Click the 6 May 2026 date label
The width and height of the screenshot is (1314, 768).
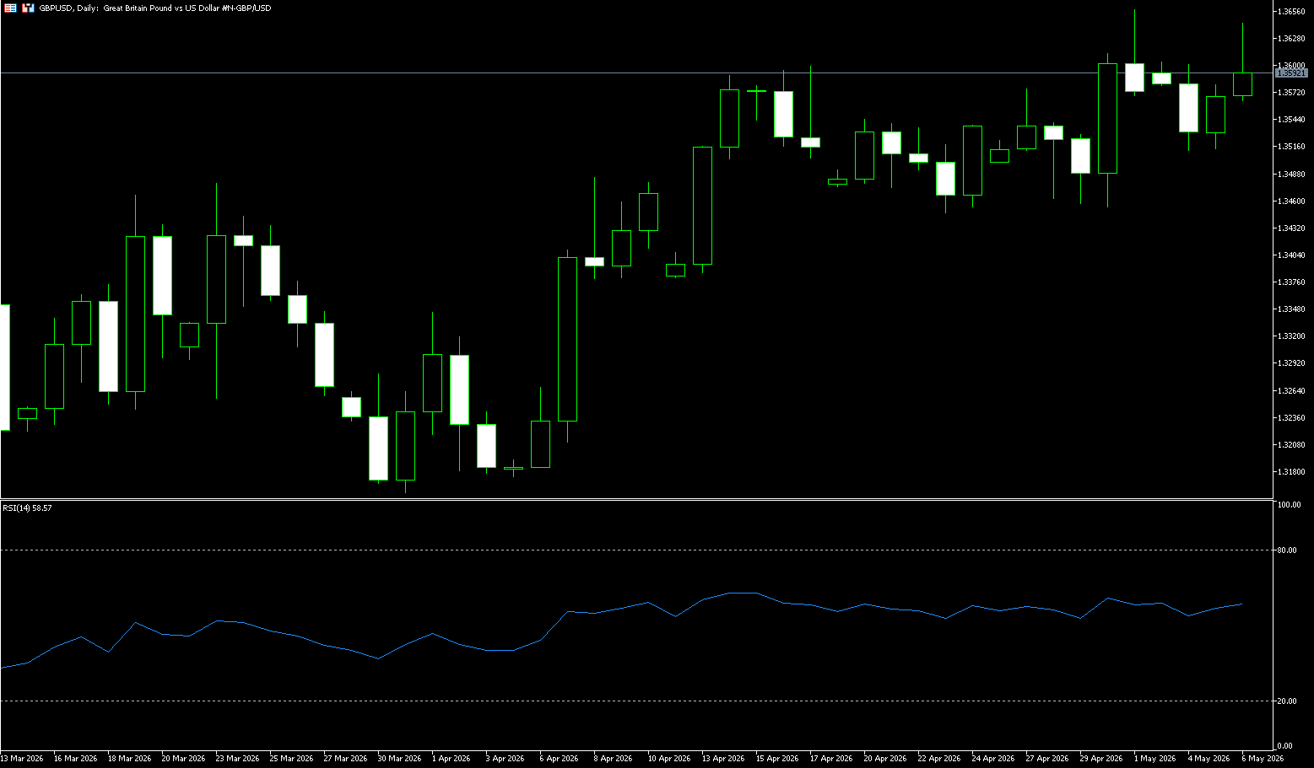1263,758
